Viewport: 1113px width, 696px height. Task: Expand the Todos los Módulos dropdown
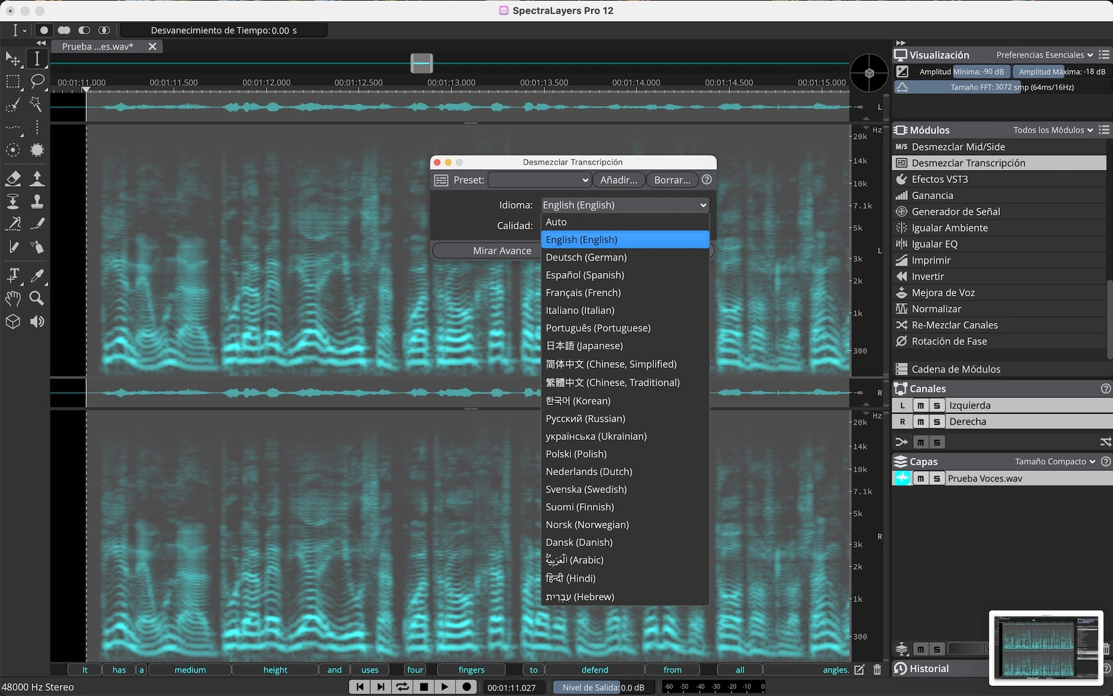1053,130
